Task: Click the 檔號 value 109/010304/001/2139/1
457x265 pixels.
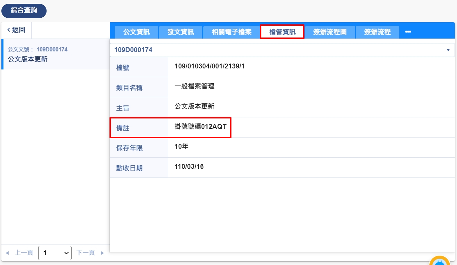Action: point(210,66)
